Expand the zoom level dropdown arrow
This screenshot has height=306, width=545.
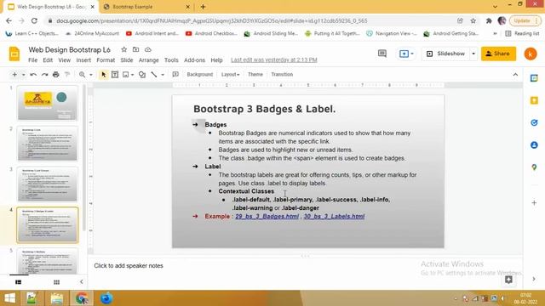click(x=91, y=75)
